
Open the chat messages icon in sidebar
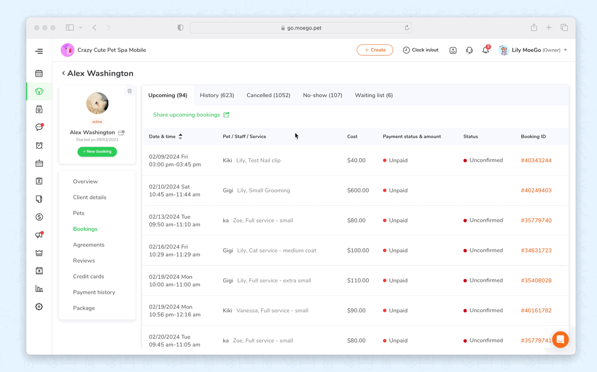[39, 127]
